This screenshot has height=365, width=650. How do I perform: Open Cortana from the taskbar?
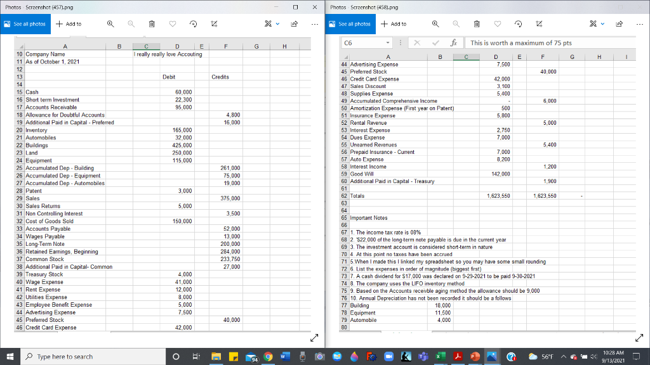176,356
